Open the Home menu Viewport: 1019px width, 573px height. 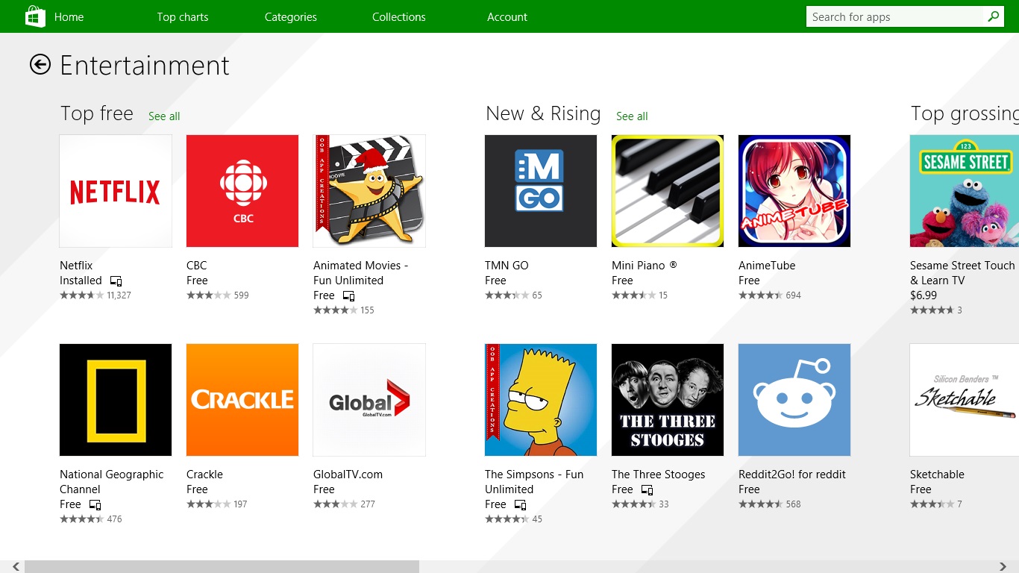point(69,16)
